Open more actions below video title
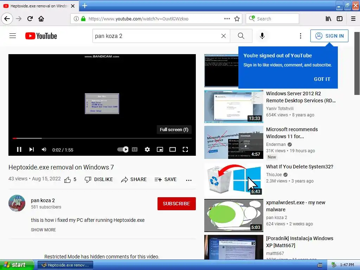Screen dimensions: 360x270 (188, 180)
